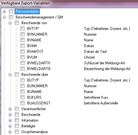Click 'Schlüssel der Meldungs-Art' description
138x135 pixels.
104,63
